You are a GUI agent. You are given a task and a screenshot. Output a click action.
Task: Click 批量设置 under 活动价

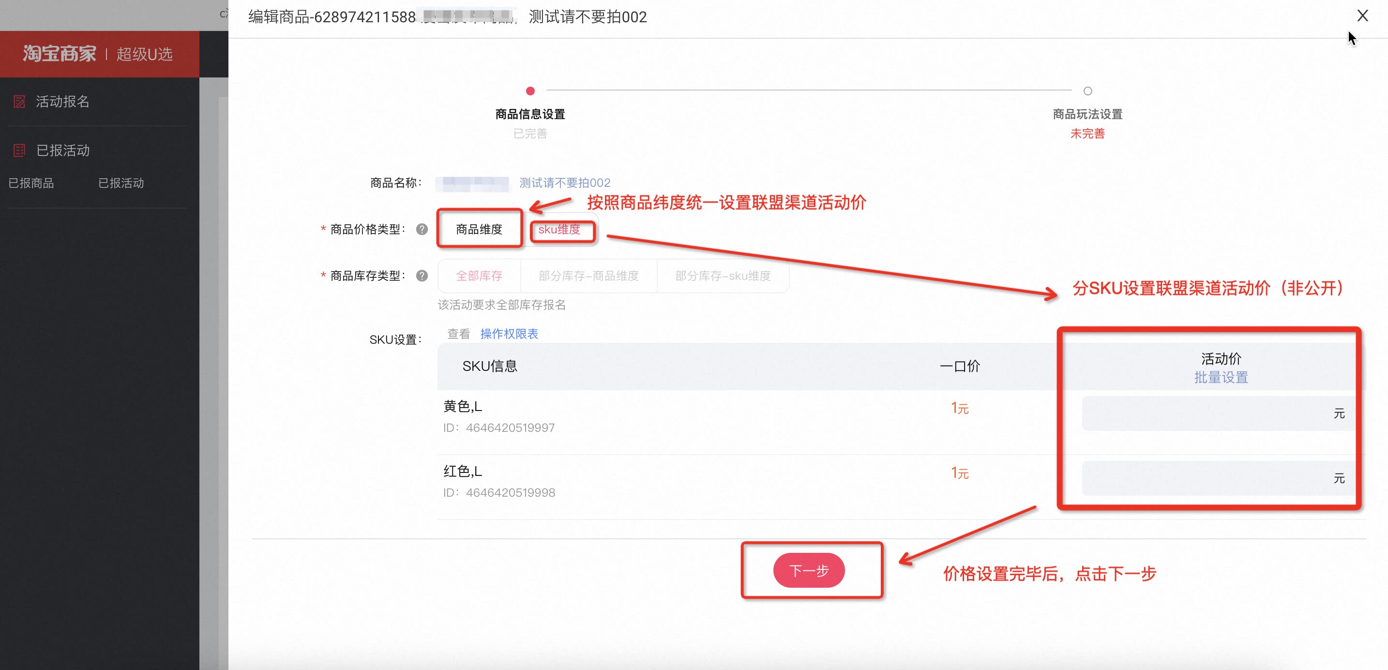click(1221, 377)
